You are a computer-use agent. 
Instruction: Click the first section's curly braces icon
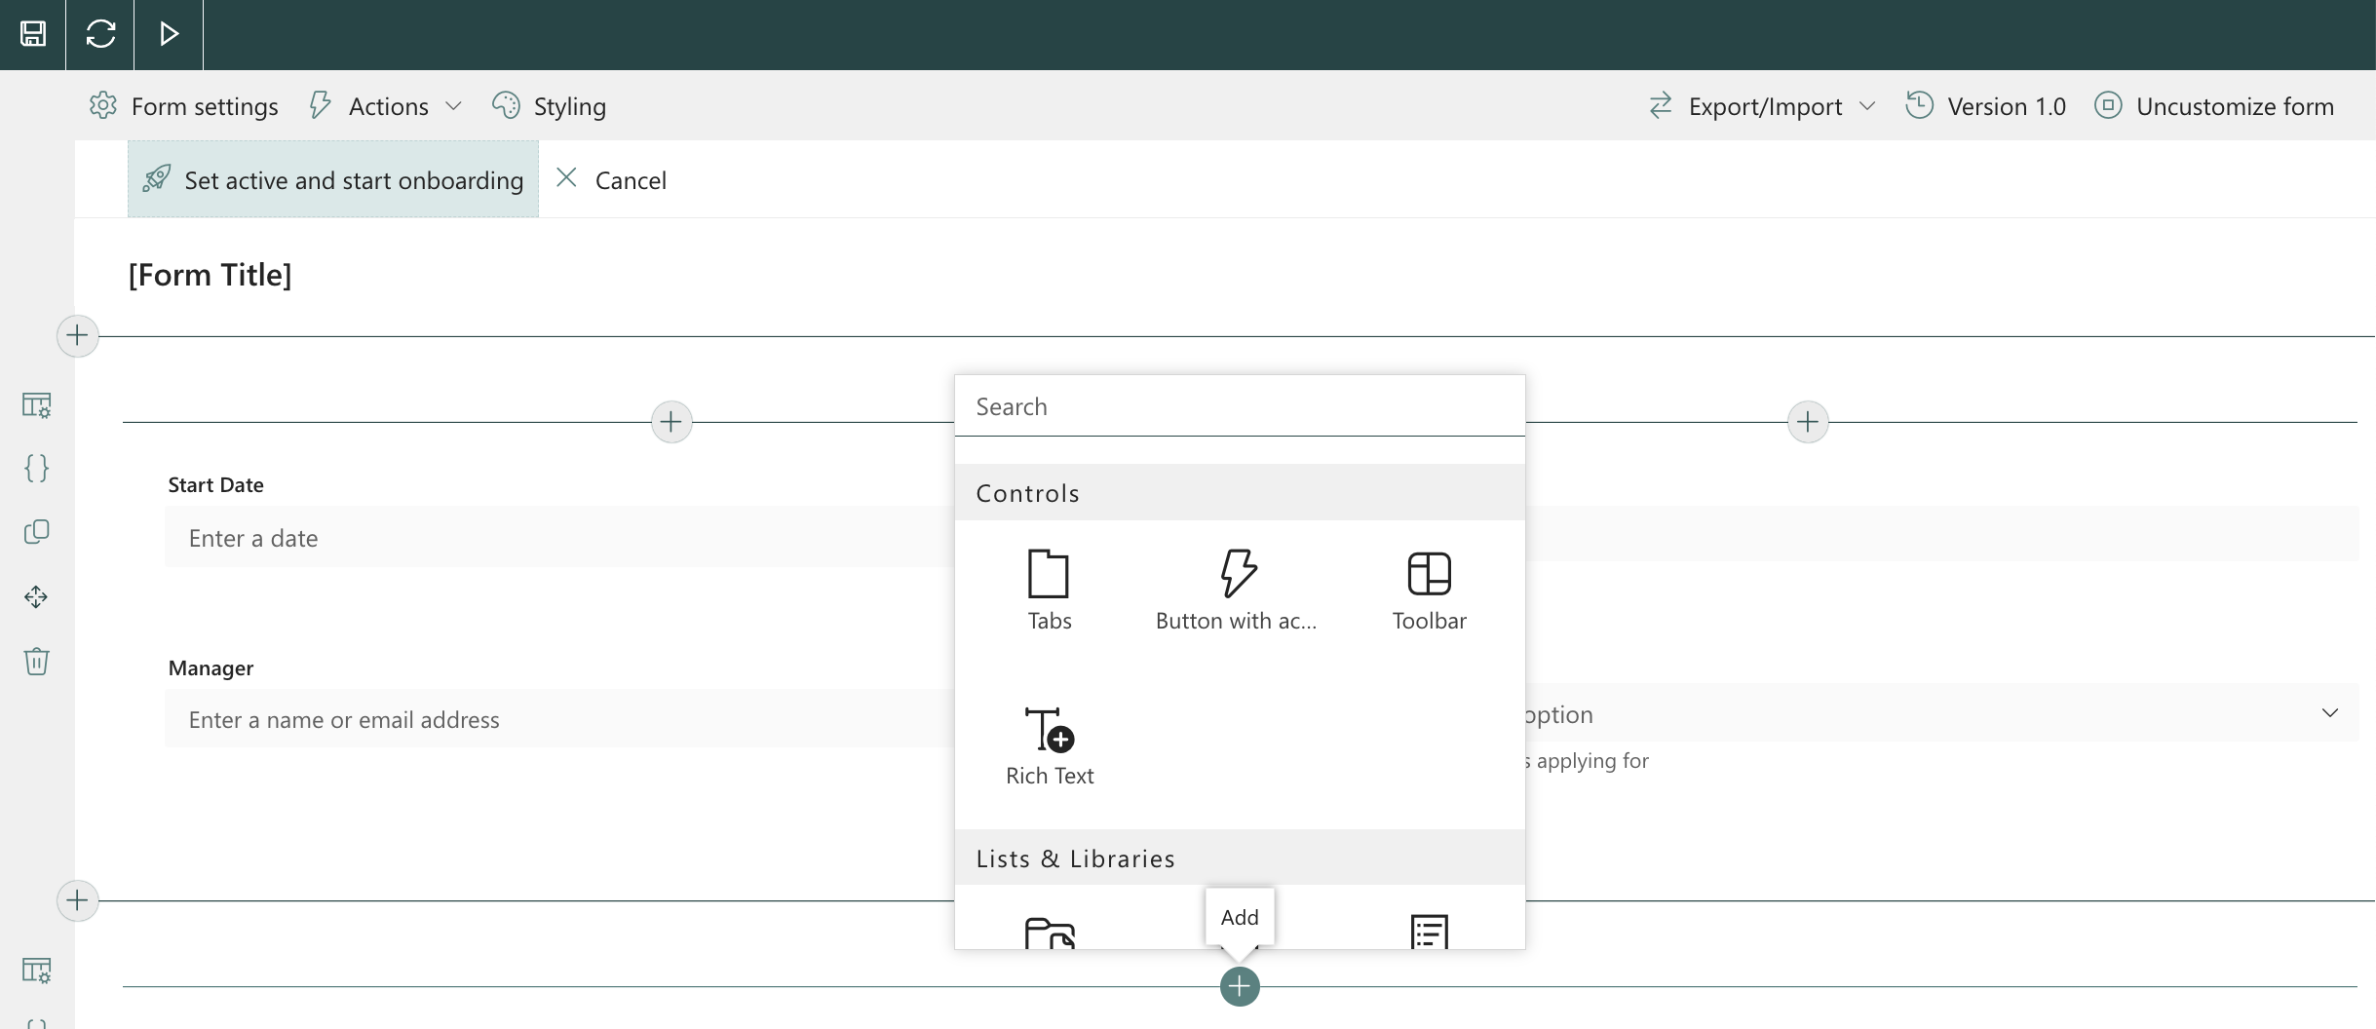click(36, 469)
